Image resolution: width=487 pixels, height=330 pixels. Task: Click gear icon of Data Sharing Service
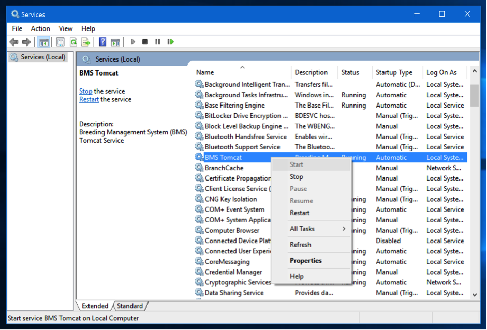click(199, 293)
